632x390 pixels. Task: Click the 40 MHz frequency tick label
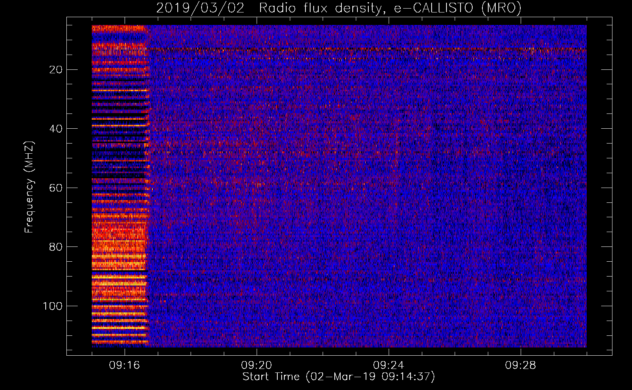[x=56, y=129]
